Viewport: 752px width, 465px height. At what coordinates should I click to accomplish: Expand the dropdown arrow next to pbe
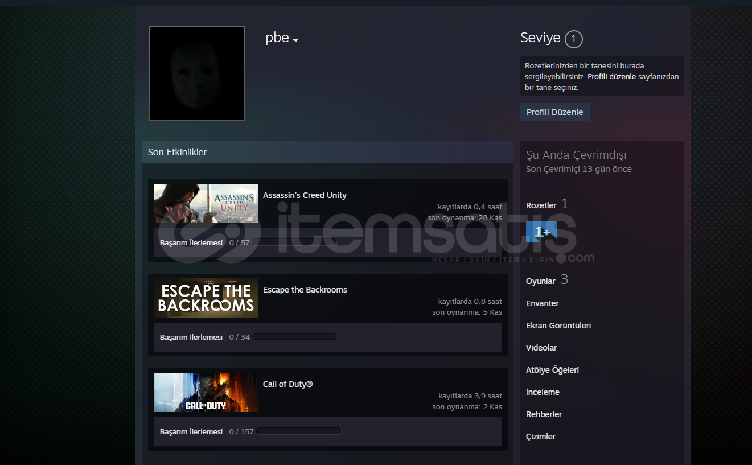tap(295, 40)
